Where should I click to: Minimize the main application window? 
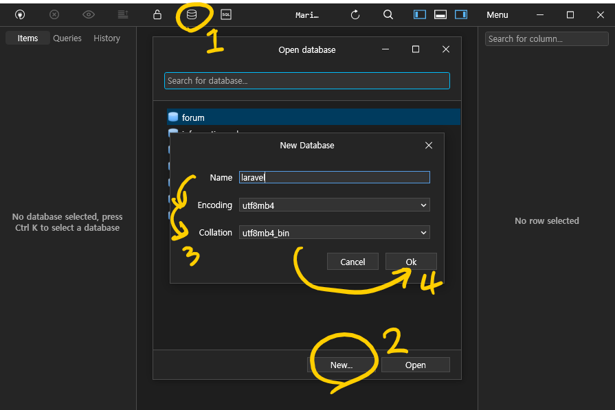click(540, 15)
